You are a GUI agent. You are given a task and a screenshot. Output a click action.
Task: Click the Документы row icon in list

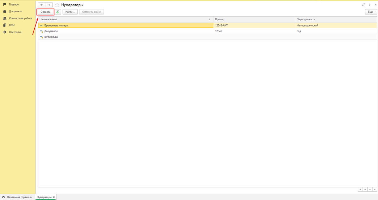pos(41,31)
